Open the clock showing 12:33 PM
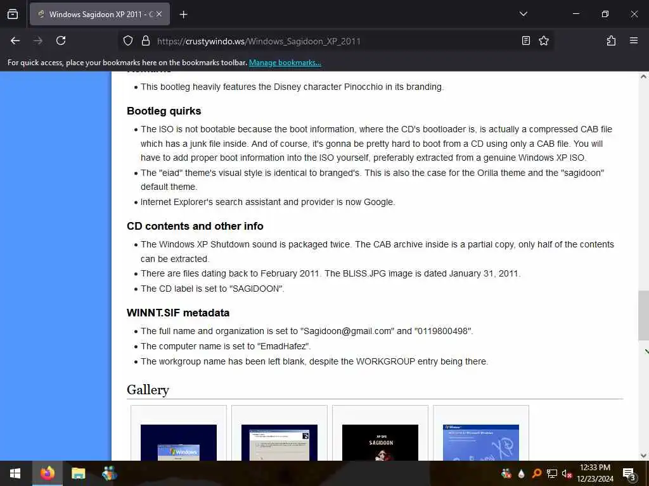This screenshot has height=486, width=649. 594,473
